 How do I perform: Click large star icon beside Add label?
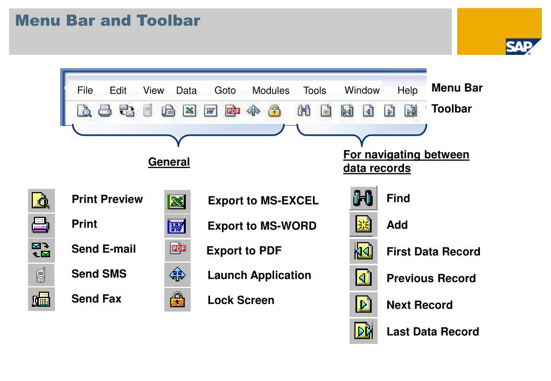click(364, 224)
